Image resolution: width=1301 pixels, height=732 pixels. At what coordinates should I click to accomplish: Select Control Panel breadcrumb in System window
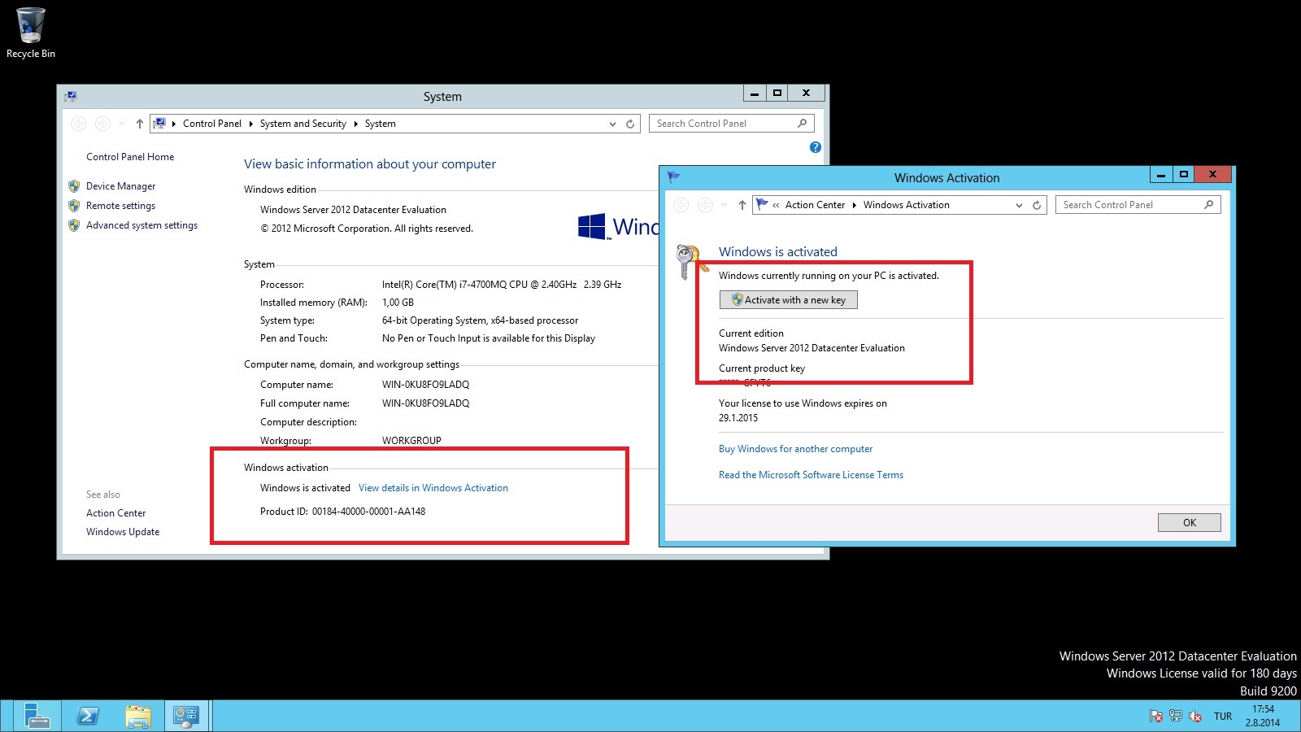tap(212, 124)
